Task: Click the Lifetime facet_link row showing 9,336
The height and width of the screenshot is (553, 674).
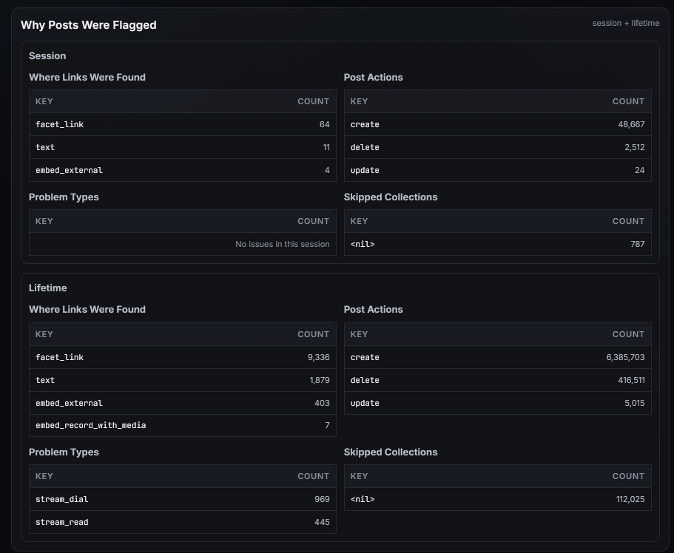Action: (182, 357)
